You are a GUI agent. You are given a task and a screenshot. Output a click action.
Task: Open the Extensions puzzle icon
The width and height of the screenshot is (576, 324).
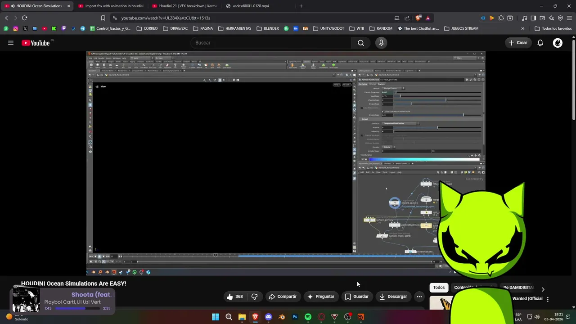pyautogui.click(x=501, y=18)
